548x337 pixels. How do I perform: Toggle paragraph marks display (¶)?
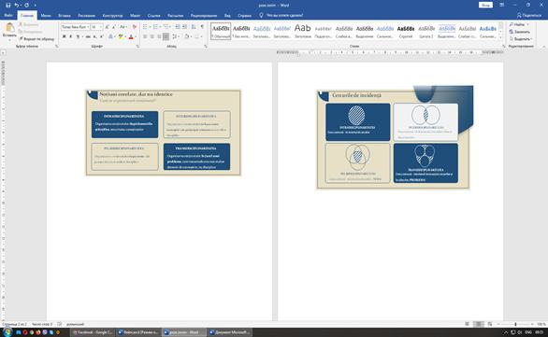coord(202,27)
